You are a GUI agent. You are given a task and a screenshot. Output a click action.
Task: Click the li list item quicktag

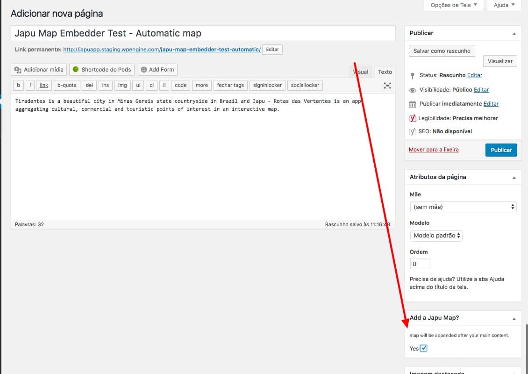164,85
